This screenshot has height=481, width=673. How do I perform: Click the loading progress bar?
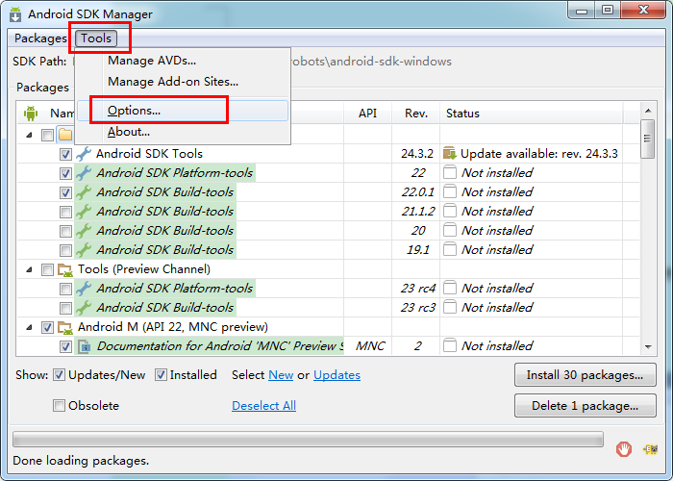(x=309, y=440)
